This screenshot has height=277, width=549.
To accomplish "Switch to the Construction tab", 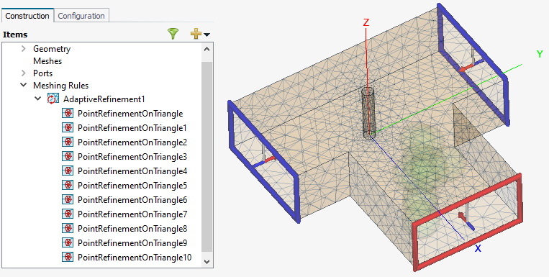I will pos(27,16).
